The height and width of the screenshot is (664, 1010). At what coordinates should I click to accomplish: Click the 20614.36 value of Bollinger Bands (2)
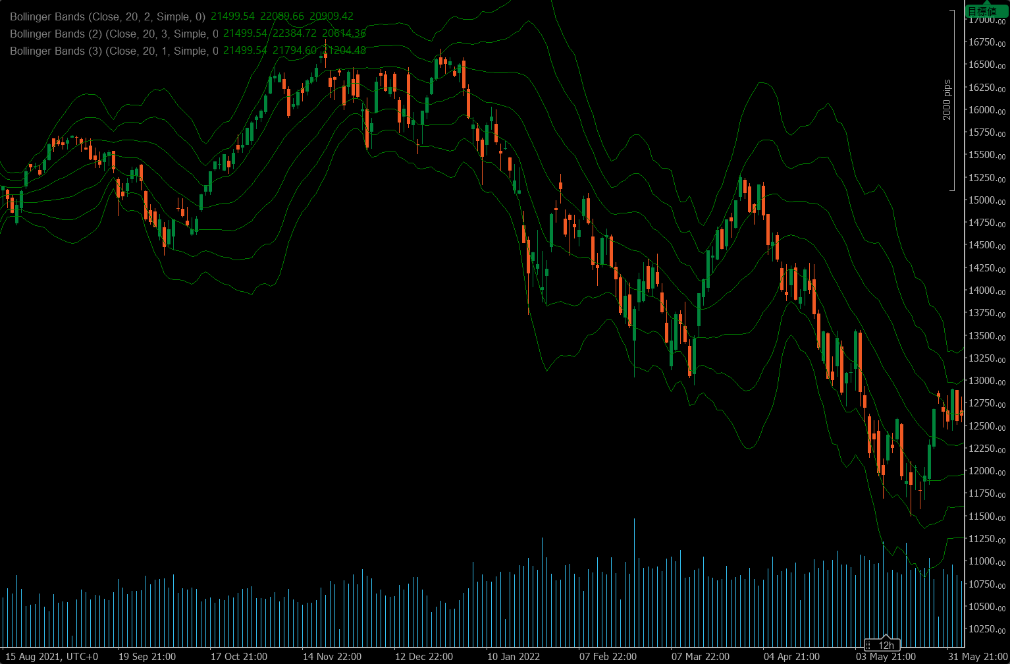(344, 34)
